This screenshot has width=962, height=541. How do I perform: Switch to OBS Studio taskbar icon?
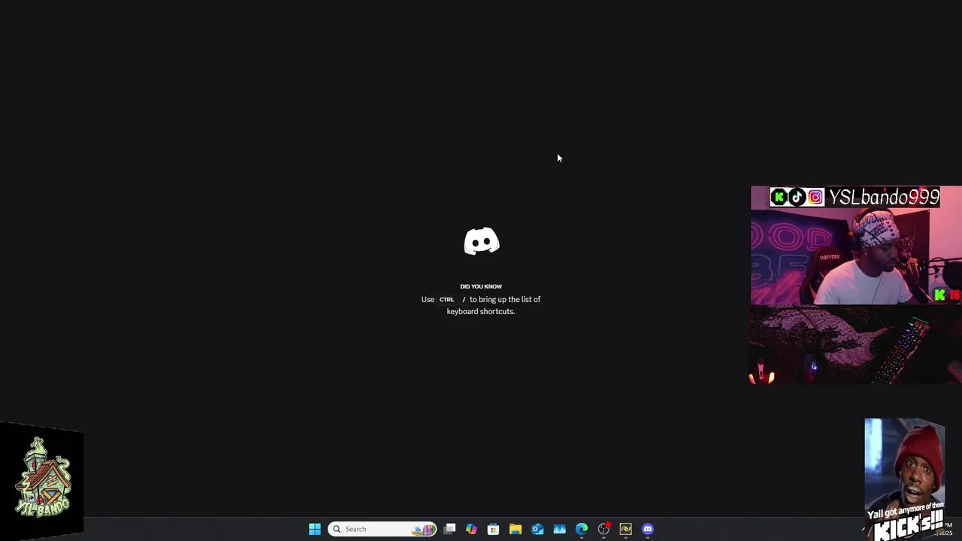click(604, 529)
